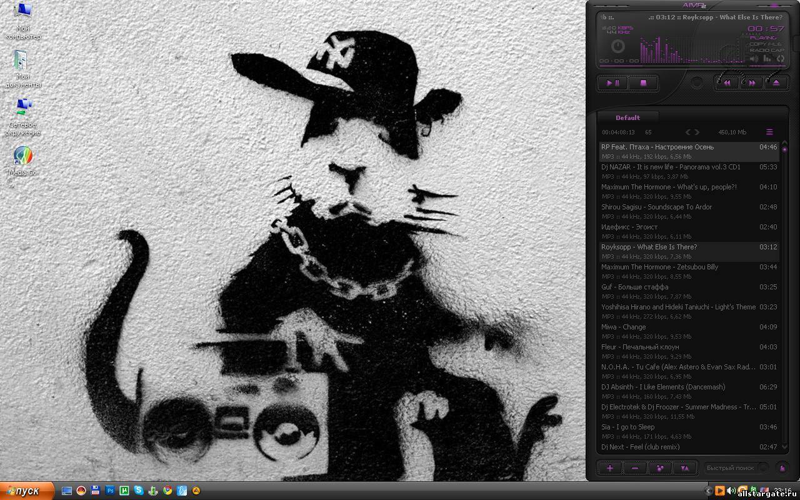Click the Пуск start button
The height and width of the screenshot is (500, 800).
coord(25,491)
